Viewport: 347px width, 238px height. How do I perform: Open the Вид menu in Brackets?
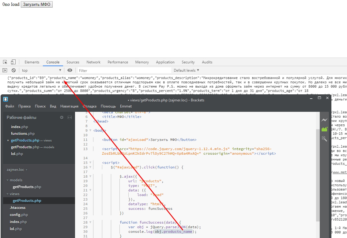53,106
